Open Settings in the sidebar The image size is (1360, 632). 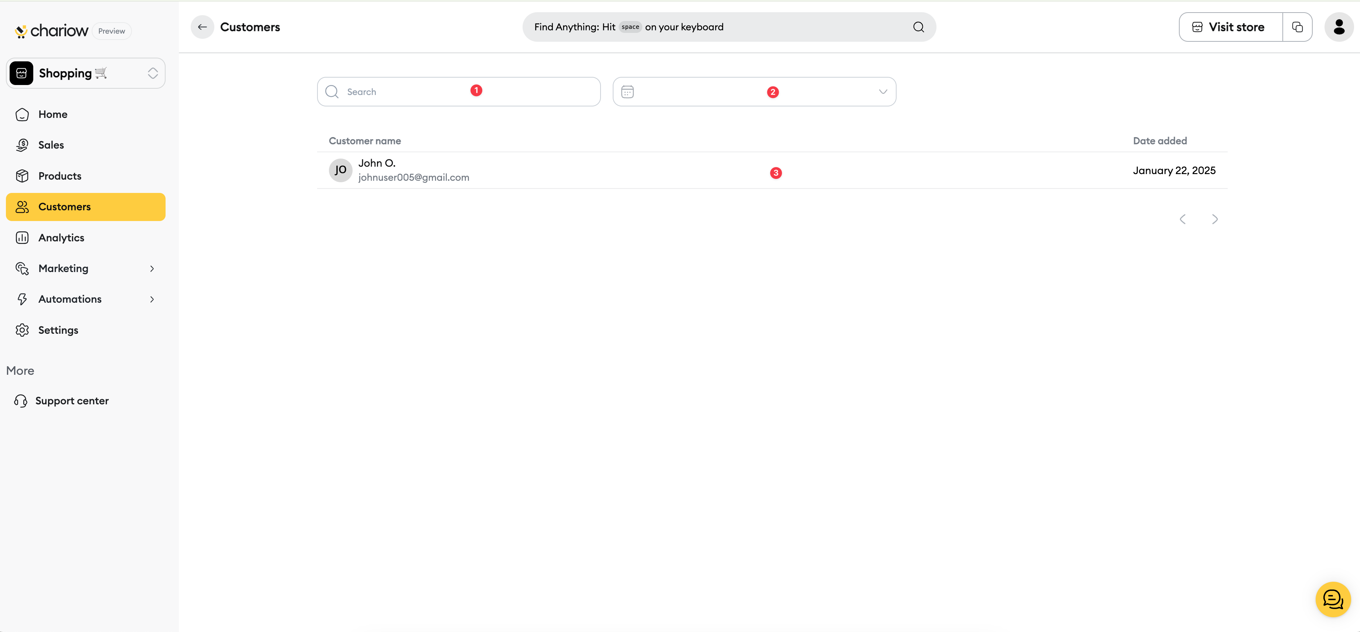click(85, 330)
